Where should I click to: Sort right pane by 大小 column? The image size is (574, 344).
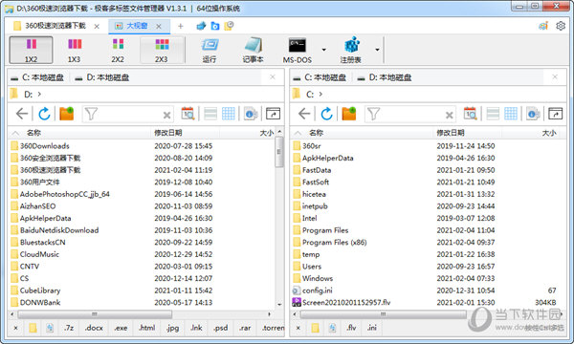(x=548, y=133)
